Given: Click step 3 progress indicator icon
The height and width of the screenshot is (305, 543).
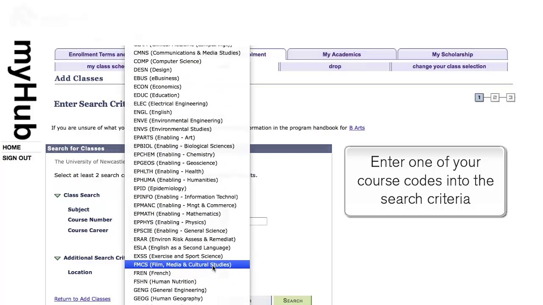Looking at the screenshot, I should [510, 97].
